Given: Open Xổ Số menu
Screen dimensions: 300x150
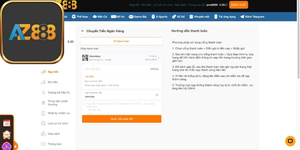Looking at the screenshot, I should point(178,16).
